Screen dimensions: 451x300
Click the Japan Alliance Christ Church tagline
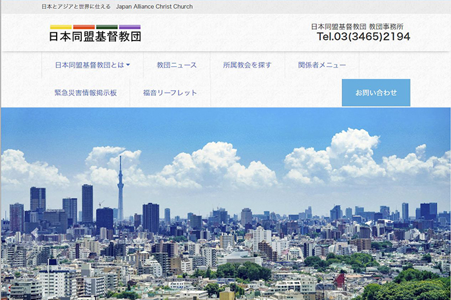pos(154,6)
